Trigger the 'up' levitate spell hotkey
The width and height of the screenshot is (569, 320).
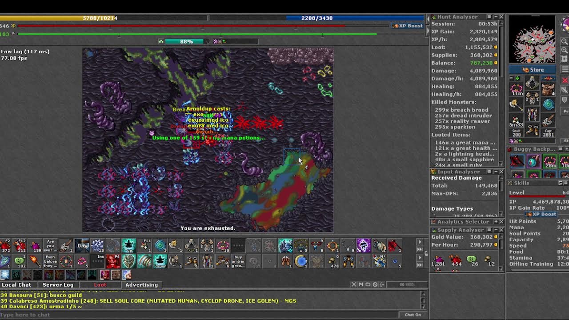[x=128, y=245]
